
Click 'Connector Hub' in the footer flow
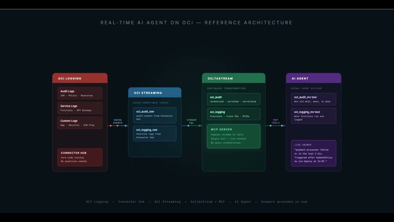[x=131, y=202]
